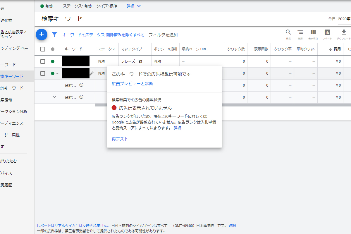Click the blue plus add-keyword button

pos(42,35)
